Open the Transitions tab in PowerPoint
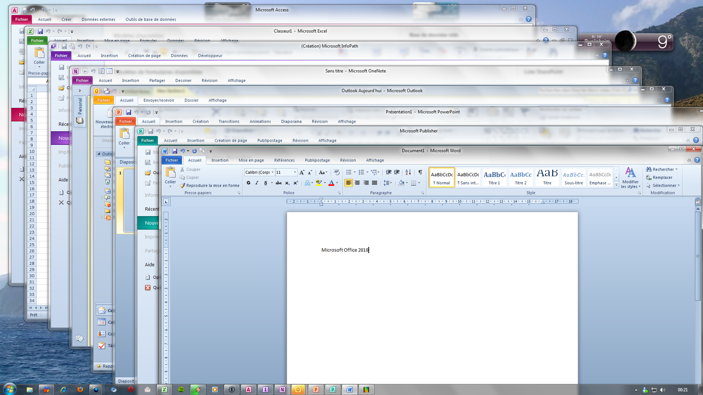Viewport: 703px width, 395px height. [x=229, y=121]
